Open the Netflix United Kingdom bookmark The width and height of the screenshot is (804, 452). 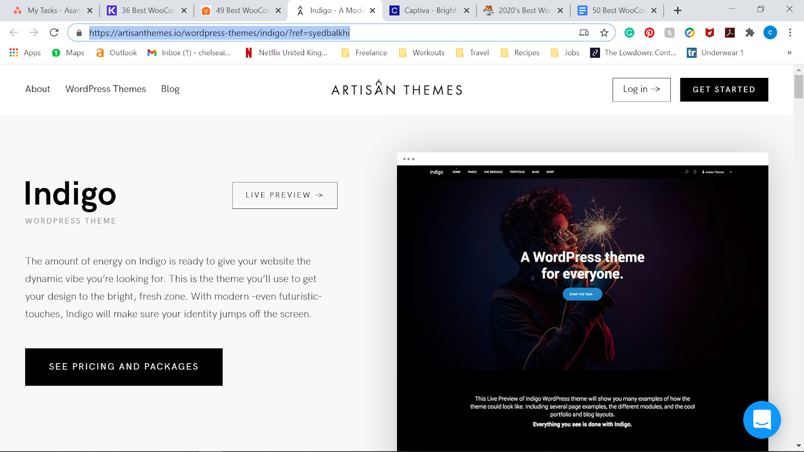click(x=286, y=53)
